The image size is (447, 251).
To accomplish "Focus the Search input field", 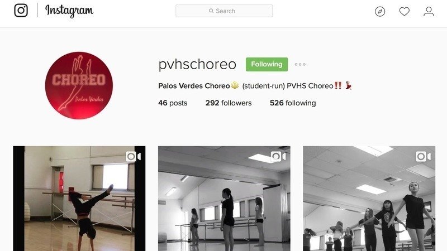I will (224, 11).
